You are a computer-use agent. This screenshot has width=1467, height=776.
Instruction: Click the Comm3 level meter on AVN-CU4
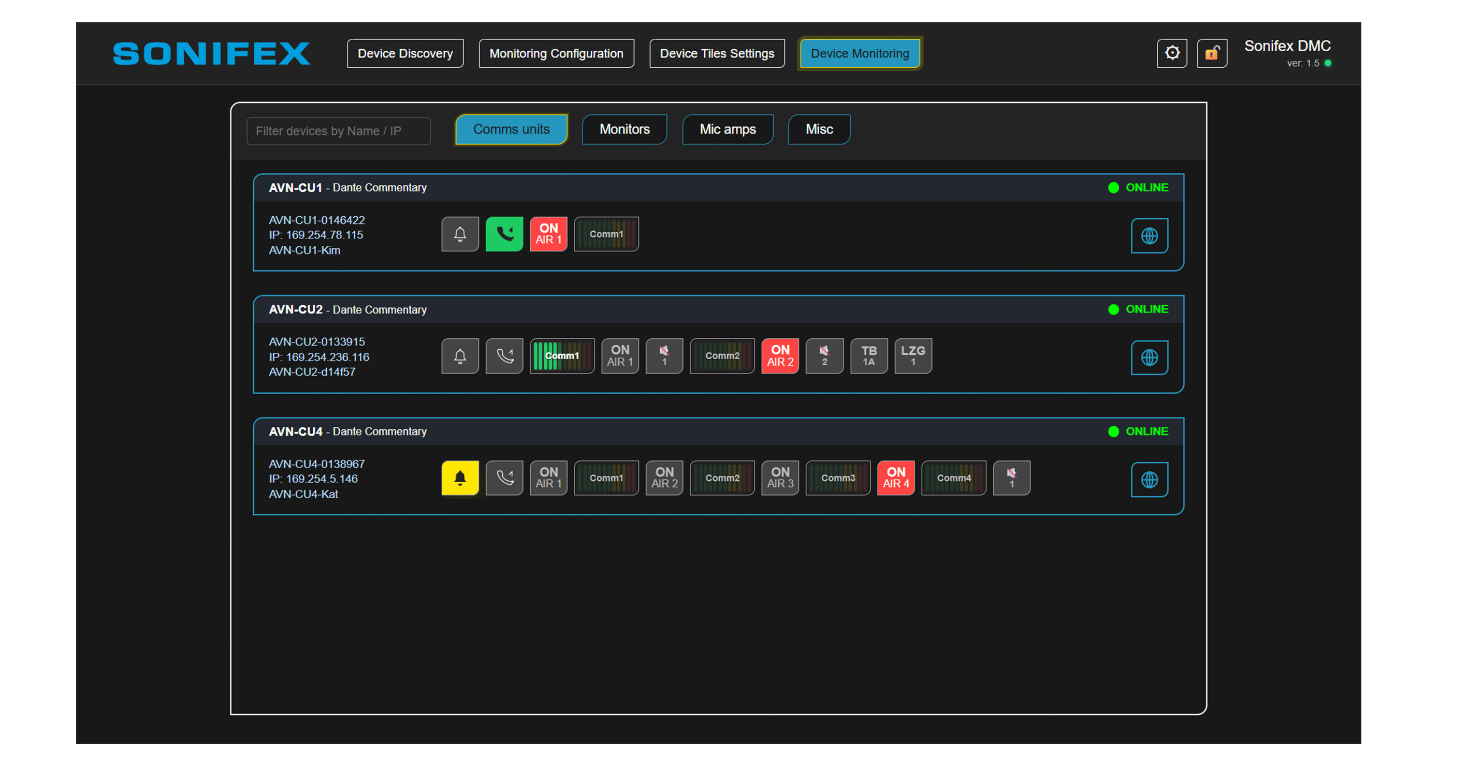point(838,478)
